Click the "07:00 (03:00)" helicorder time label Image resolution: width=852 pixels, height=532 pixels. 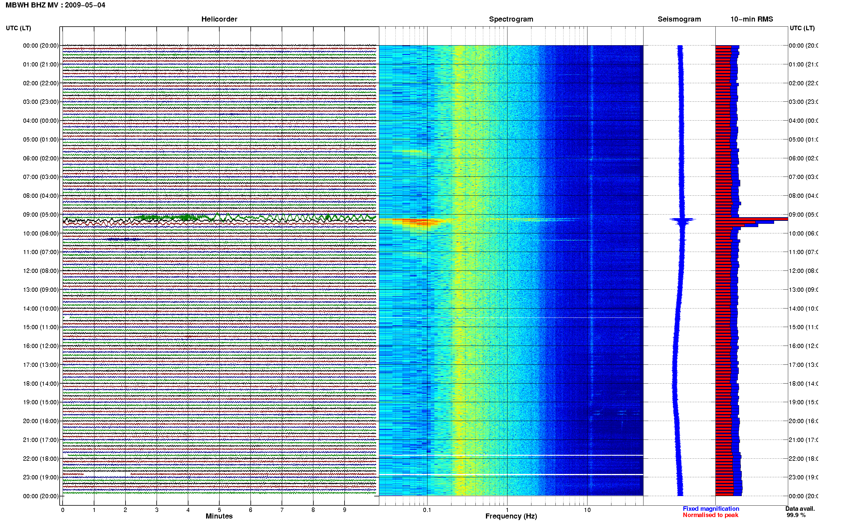[x=41, y=177]
